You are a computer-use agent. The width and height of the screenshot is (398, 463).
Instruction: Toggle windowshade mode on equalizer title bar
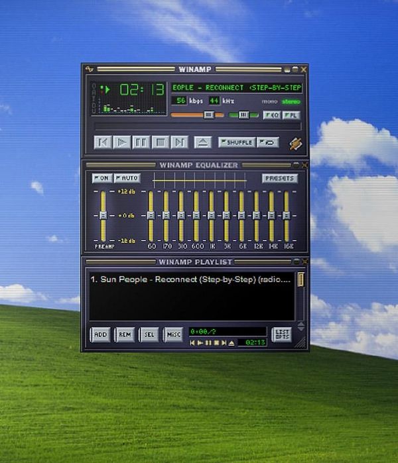click(296, 165)
